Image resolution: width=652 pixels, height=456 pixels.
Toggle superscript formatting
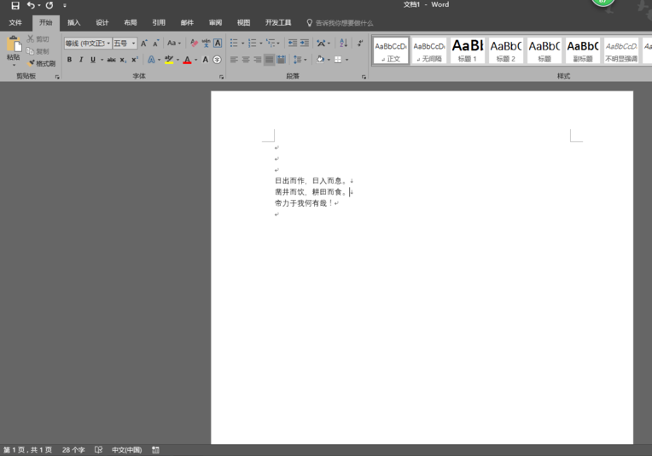pos(135,60)
